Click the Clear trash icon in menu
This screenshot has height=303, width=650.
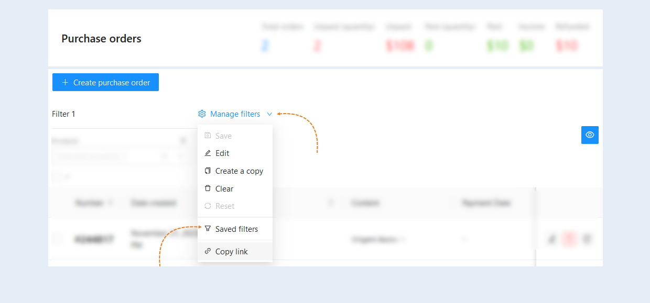click(x=208, y=188)
